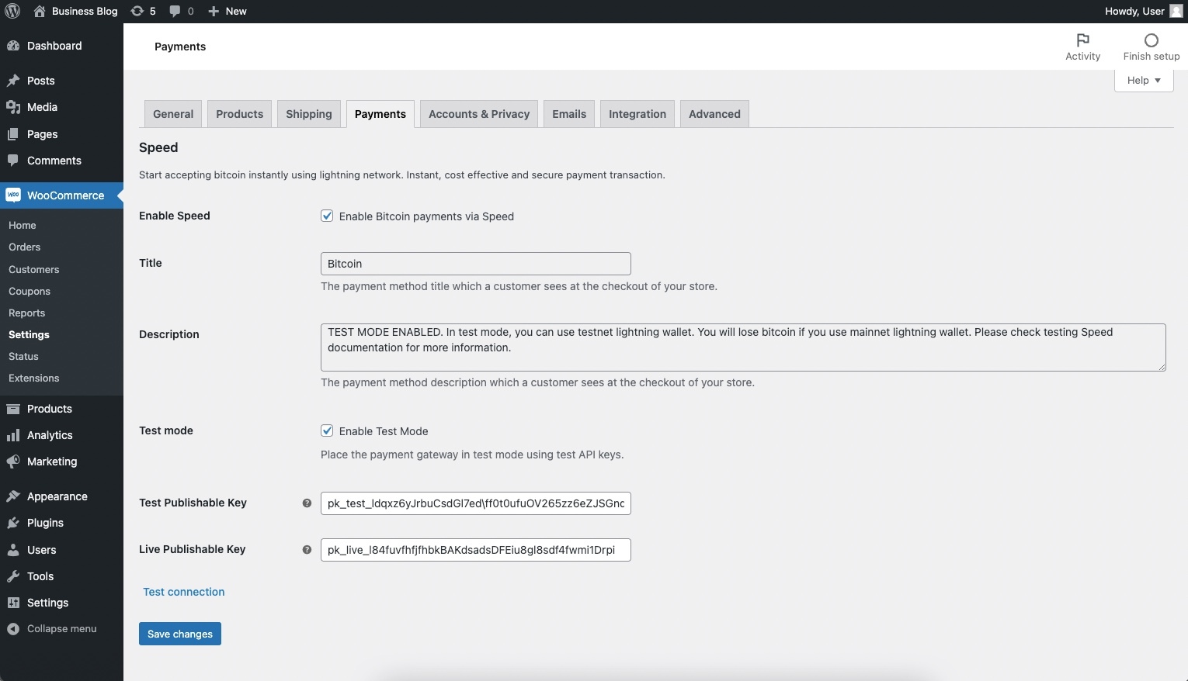Screen dimensions: 1188x681
Task: Click the Test Publishable Key input field
Action: [x=476, y=503]
